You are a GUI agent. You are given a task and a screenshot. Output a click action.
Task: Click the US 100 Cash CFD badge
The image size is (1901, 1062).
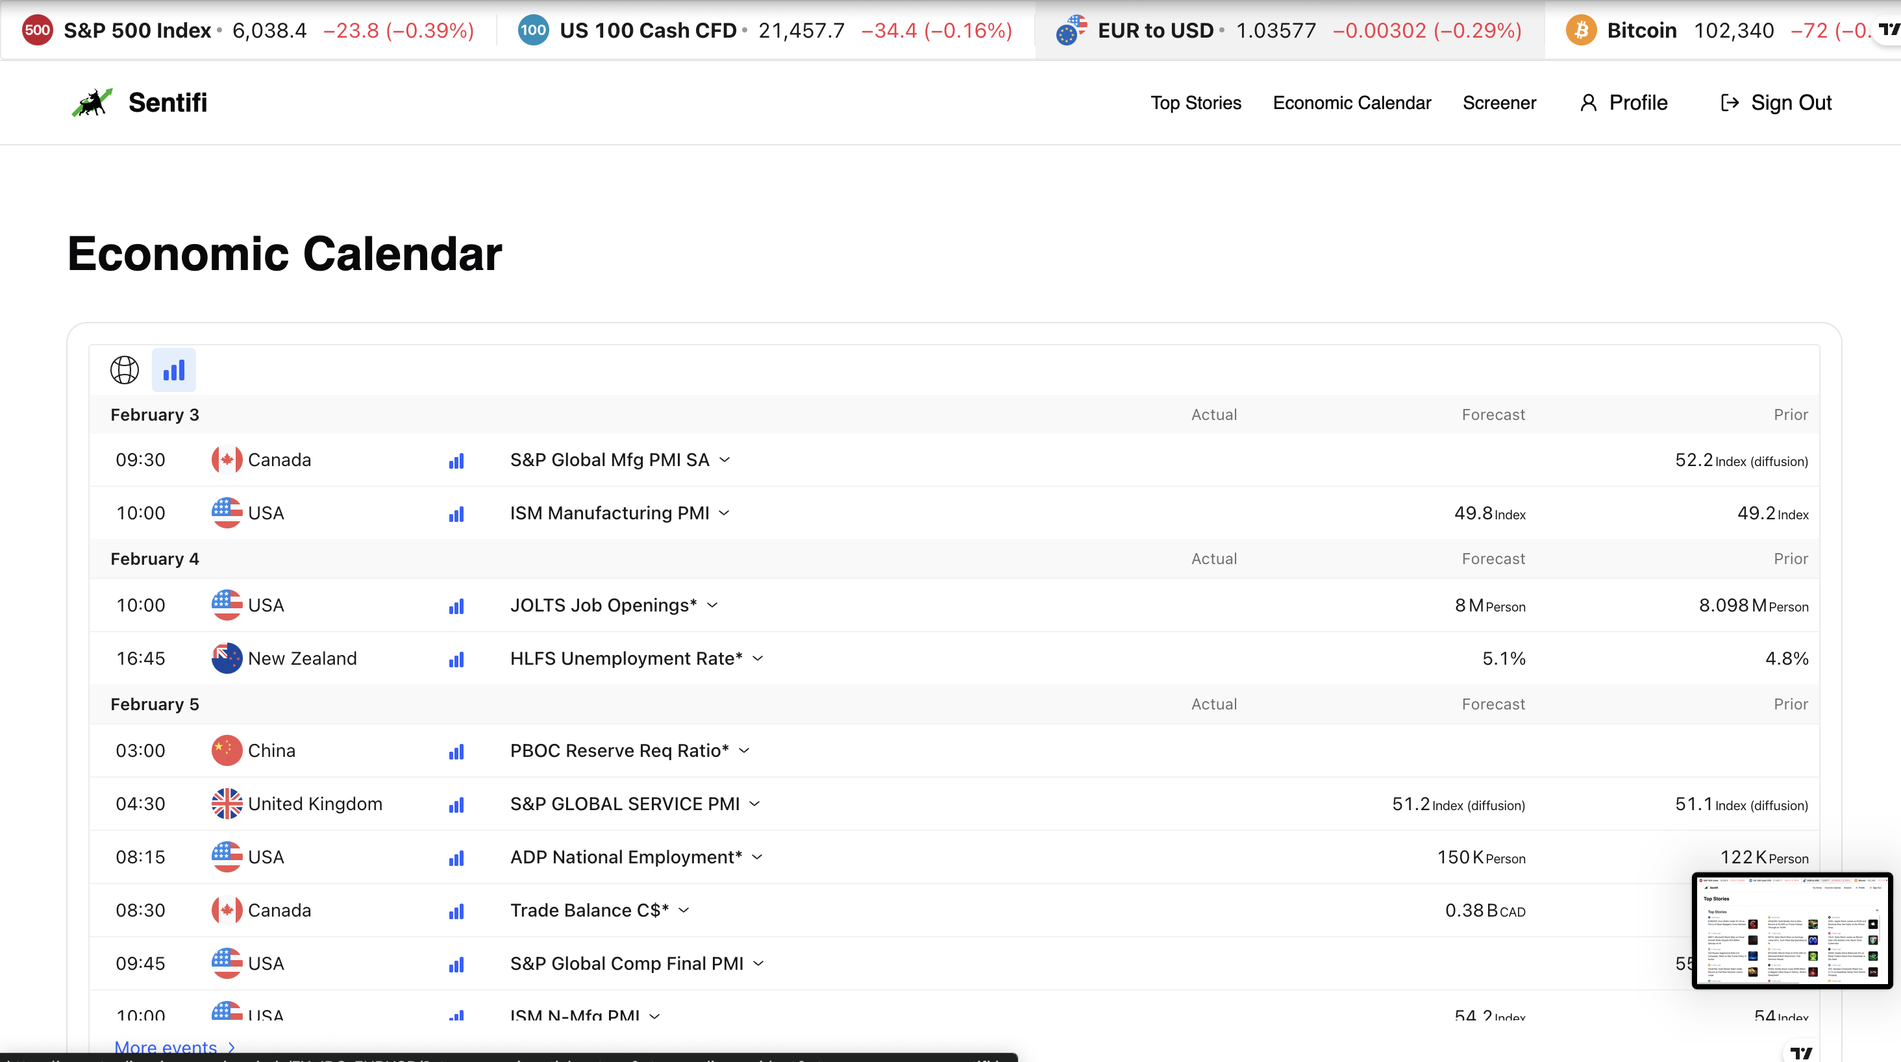(533, 31)
